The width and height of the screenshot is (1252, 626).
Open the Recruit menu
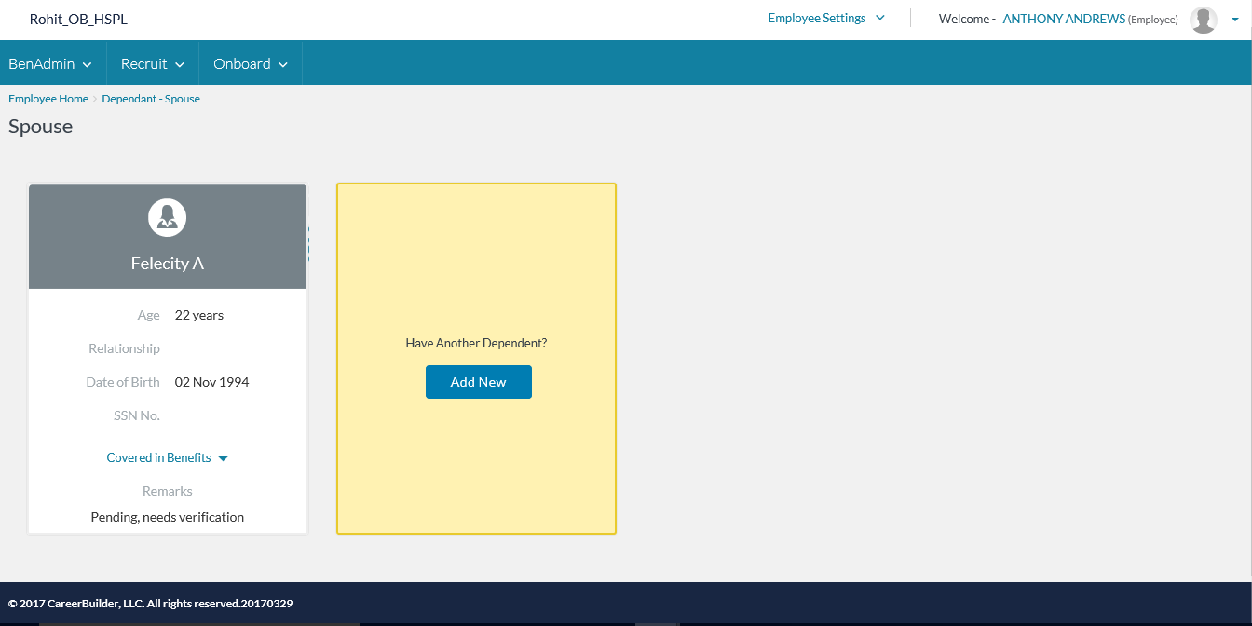153,63
